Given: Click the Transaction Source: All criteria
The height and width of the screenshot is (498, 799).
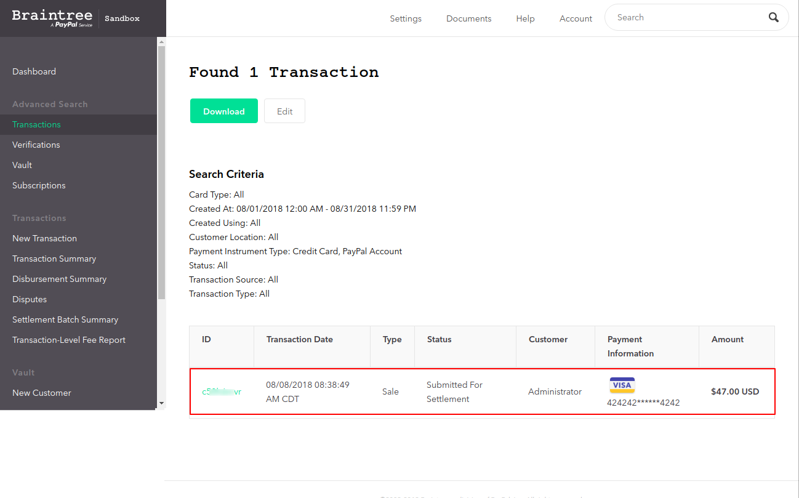Looking at the screenshot, I should (x=234, y=279).
